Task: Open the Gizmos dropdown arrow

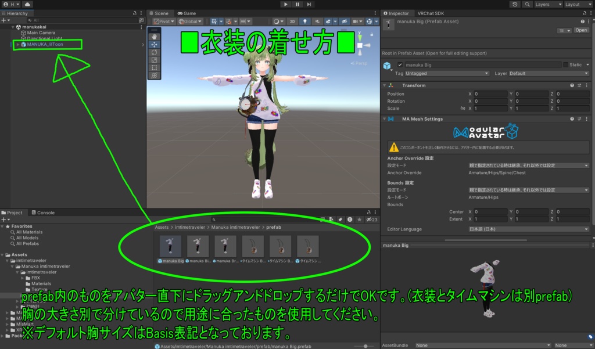Action: click(x=377, y=21)
